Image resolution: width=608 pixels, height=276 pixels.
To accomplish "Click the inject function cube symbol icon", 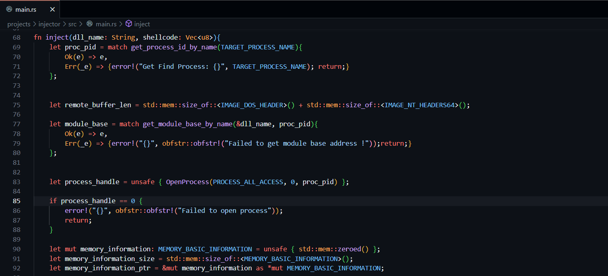I will click(x=128, y=24).
